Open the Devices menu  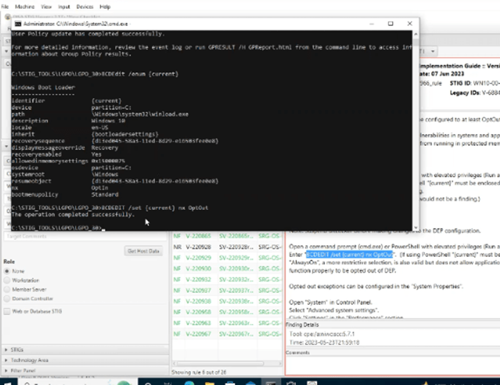[85, 7]
